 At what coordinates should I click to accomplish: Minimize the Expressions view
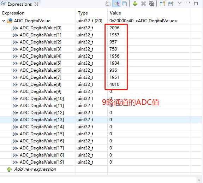pyautogui.click(x=188, y=2)
